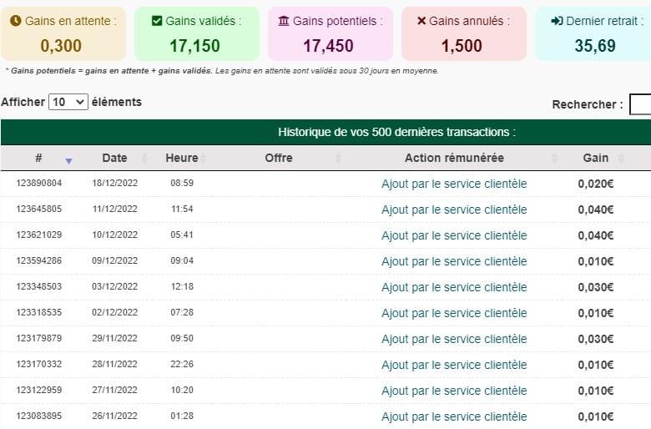
Task: Sort by the Action rémunérée column header
Action: (454, 158)
